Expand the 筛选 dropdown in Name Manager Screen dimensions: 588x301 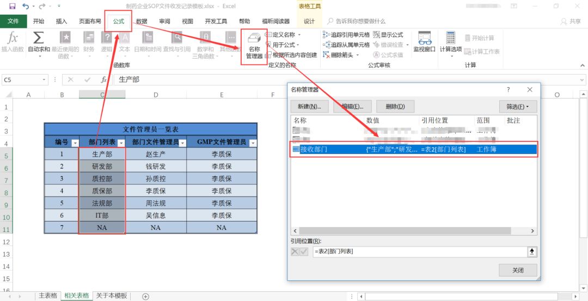pos(518,106)
